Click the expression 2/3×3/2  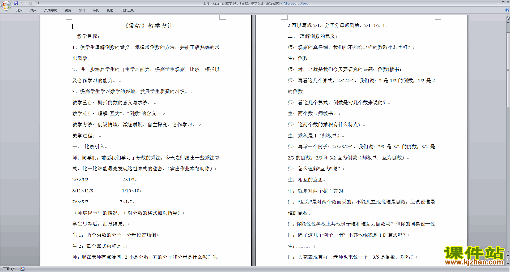[80, 180]
